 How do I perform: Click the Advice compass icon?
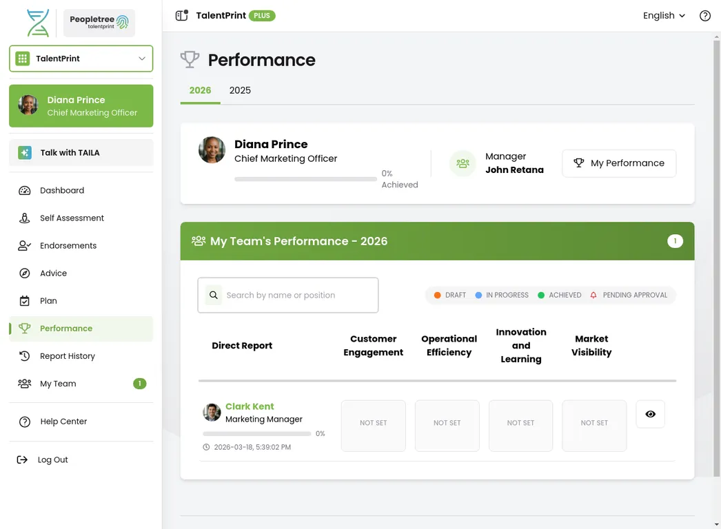click(x=24, y=273)
